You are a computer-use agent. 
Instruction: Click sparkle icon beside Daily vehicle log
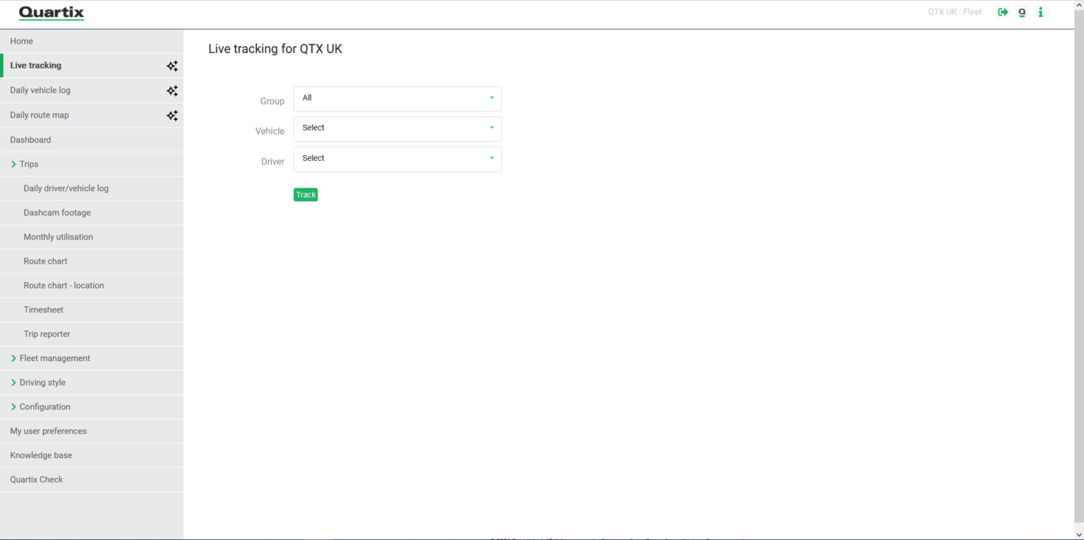[x=171, y=91]
